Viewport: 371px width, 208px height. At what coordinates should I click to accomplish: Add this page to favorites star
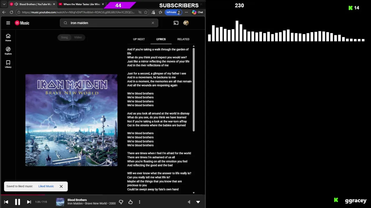coord(146,12)
